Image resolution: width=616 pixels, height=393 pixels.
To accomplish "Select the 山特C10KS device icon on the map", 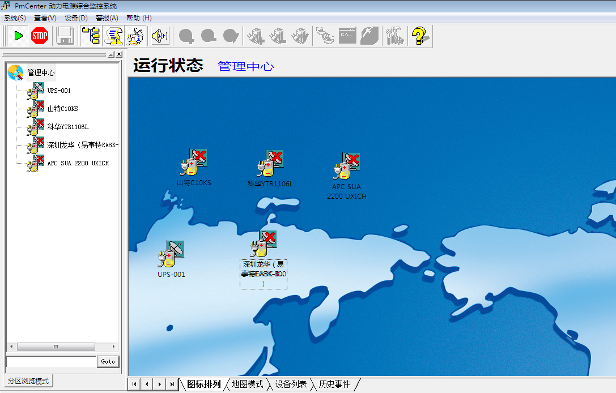I will coord(194,162).
